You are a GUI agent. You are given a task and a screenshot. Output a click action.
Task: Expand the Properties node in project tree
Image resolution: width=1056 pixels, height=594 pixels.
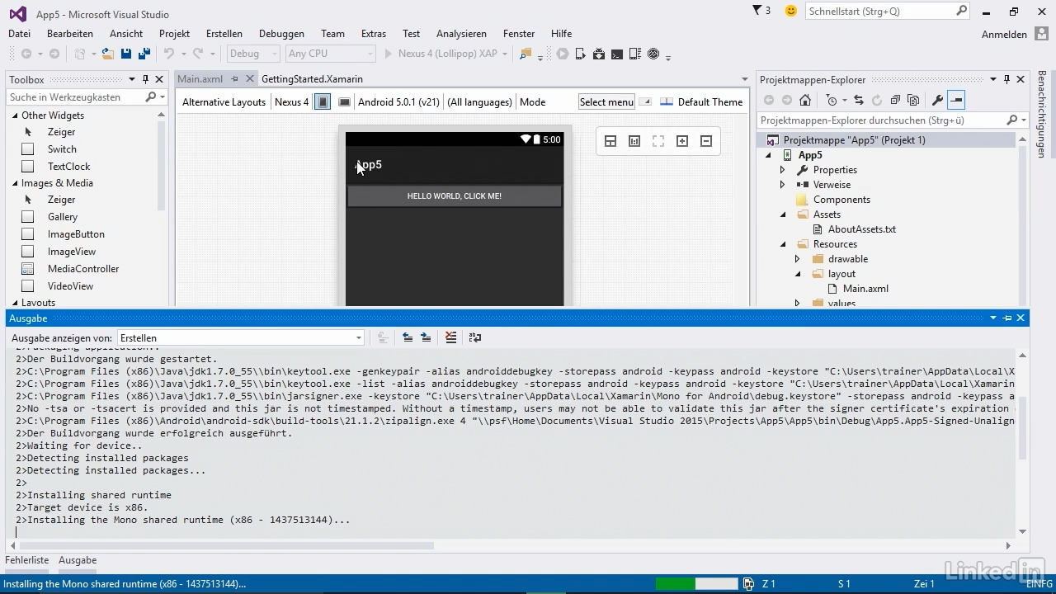[782, 170]
